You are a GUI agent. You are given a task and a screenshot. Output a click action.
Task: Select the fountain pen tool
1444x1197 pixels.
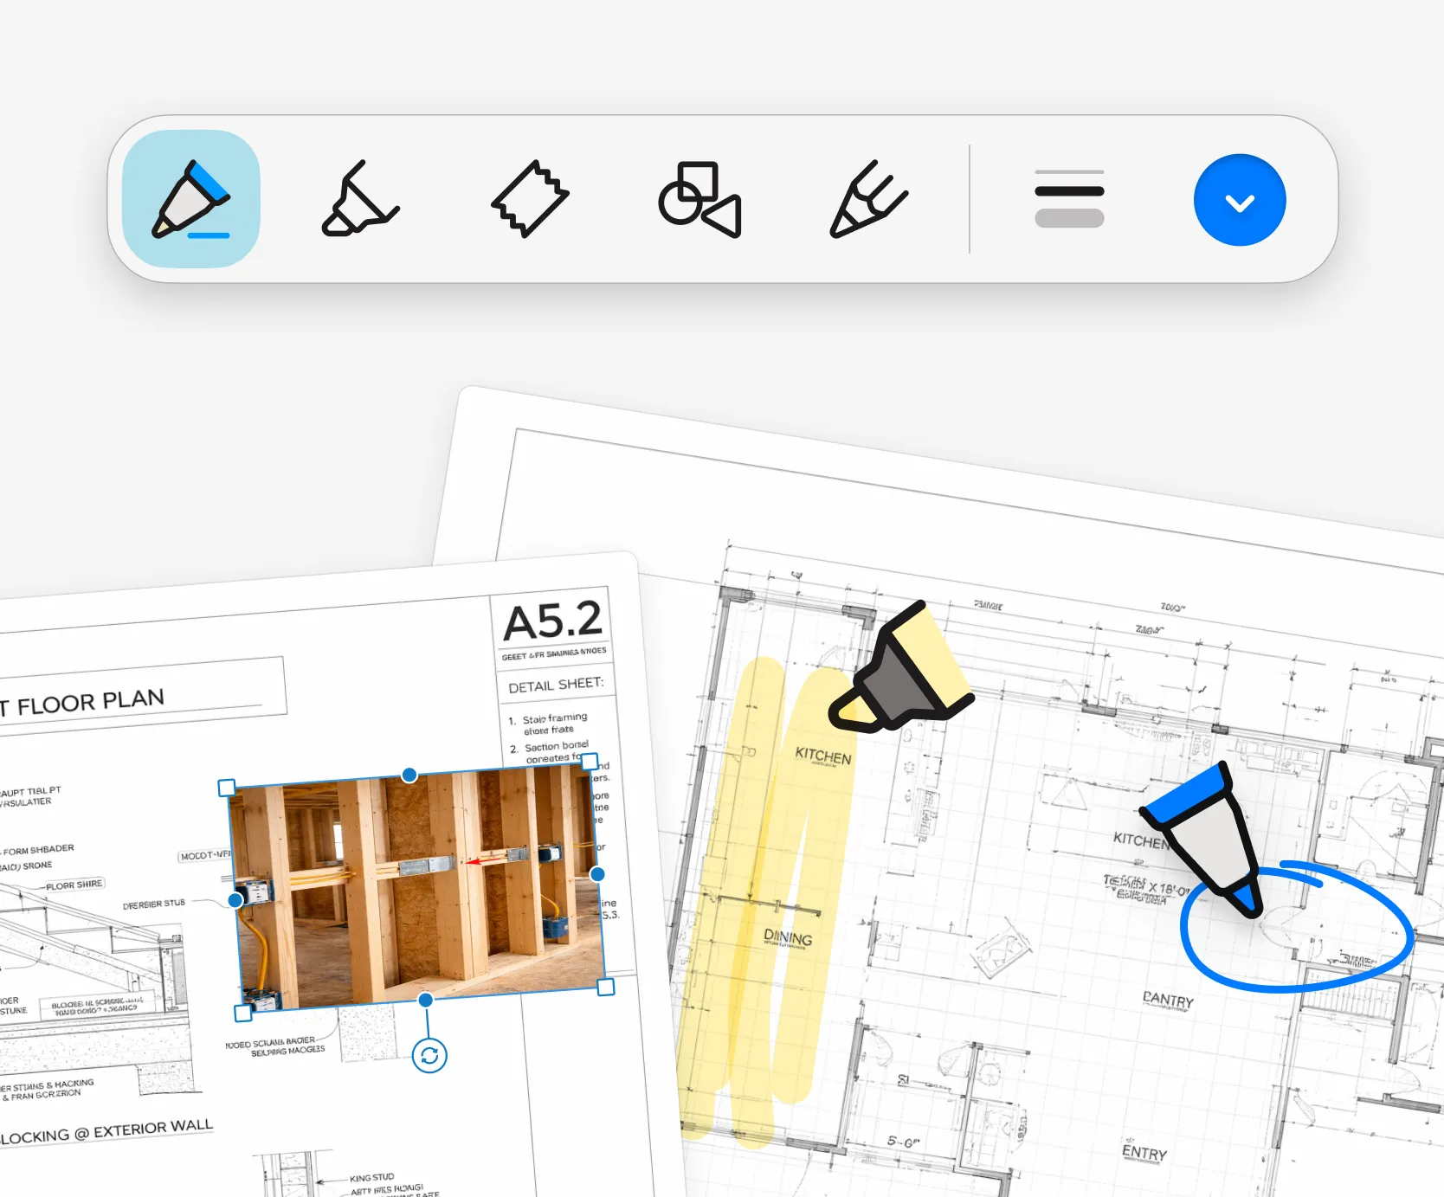(x=868, y=199)
